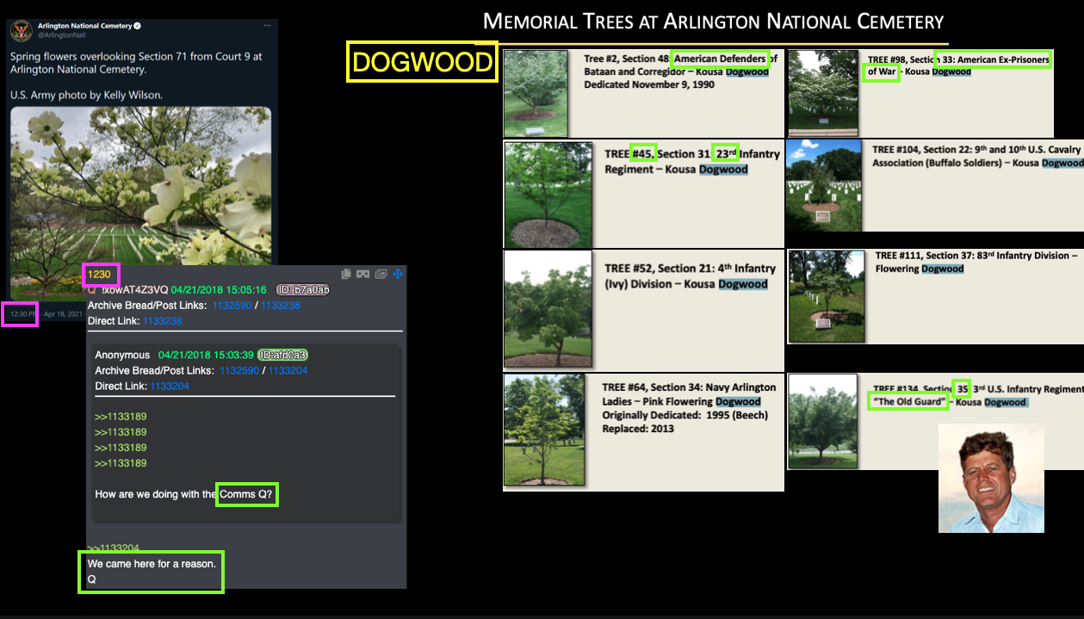Click the copy icon in the Q post header
The height and width of the screenshot is (619, 1084).
pos(346,274)
